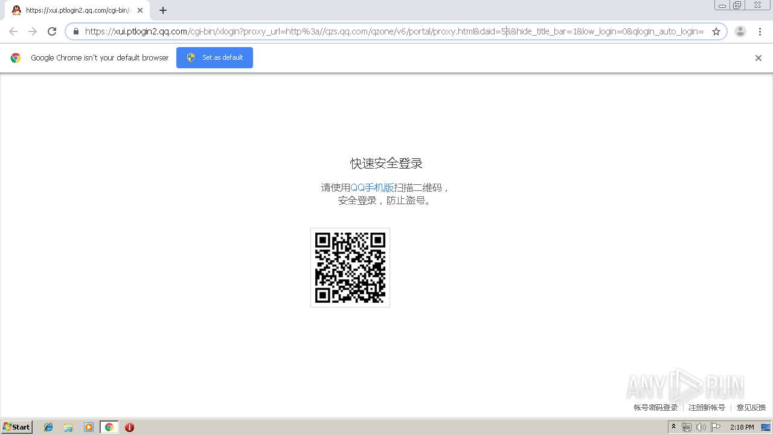Select the Chrome taskbar button
Screen dimensions: 773x435
(x=109, y=427)
